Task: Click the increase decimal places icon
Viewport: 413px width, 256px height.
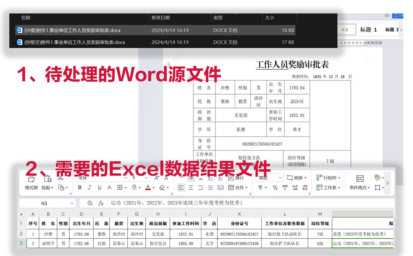Action: point(295,188)
